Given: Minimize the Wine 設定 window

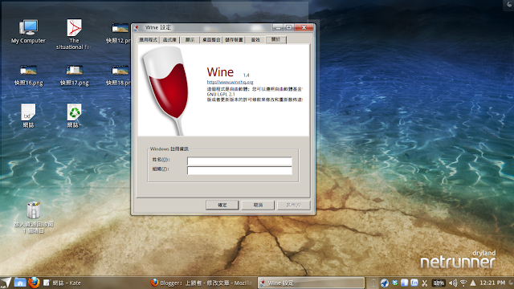Looking at the screenshot, I should (x=279, y=27).
